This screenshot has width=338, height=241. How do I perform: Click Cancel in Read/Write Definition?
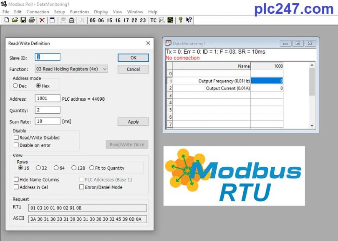coord(133,69)
